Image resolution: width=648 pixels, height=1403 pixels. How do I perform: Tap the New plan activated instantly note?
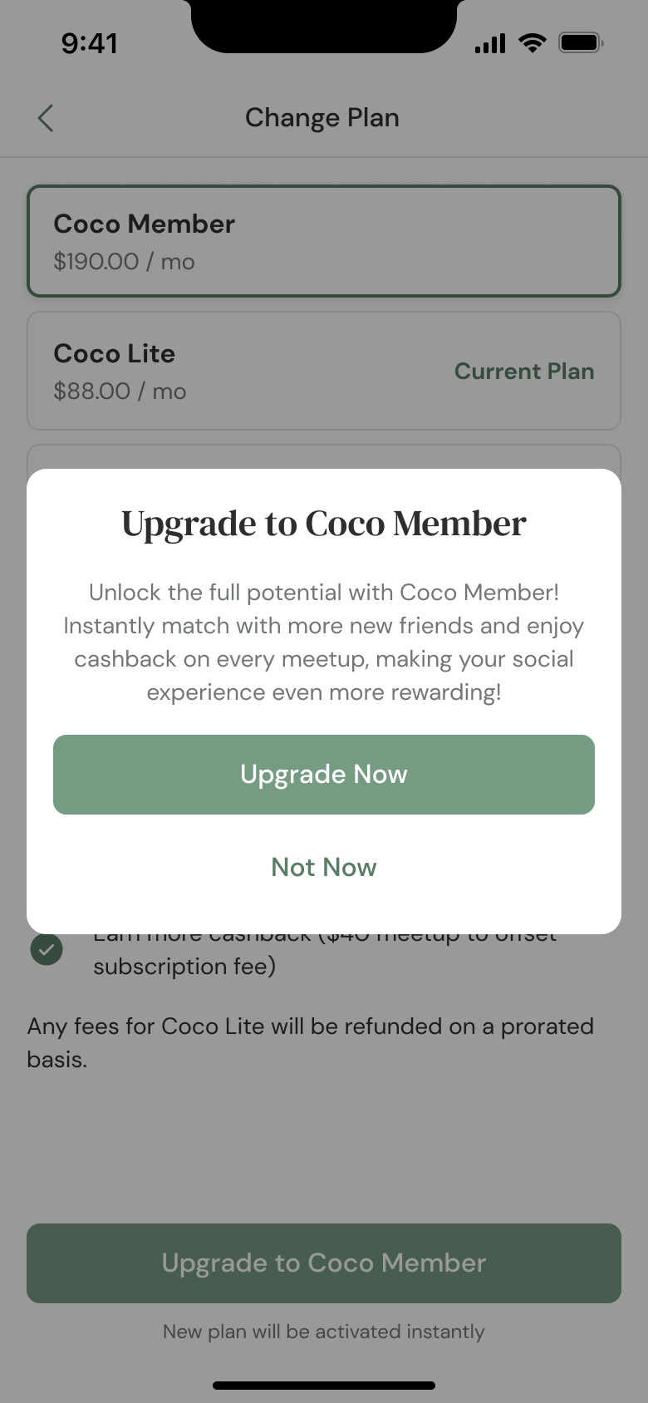(324, 1332)
